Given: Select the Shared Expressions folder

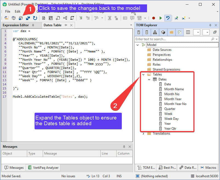Looking at the screenshot, I should coord(167,69).
